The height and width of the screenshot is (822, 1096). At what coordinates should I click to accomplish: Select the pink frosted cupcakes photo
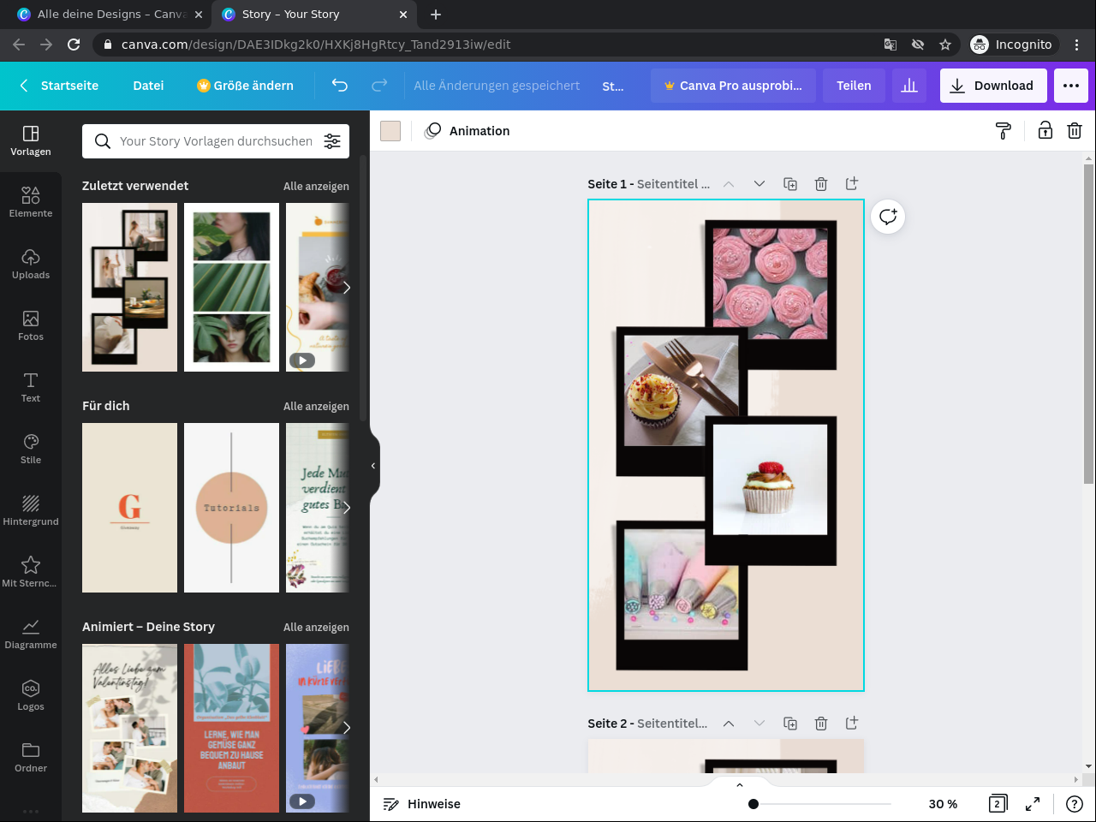pos(771,283)
